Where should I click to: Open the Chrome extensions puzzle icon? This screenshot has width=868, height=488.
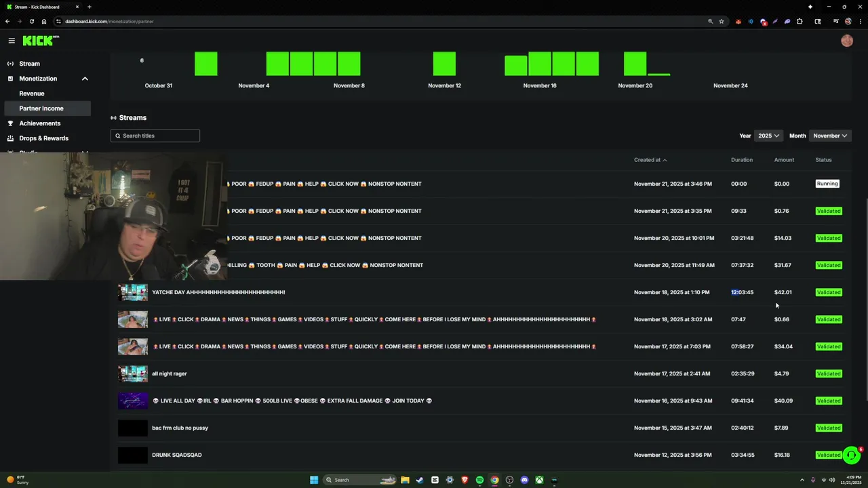pos(800,21)
